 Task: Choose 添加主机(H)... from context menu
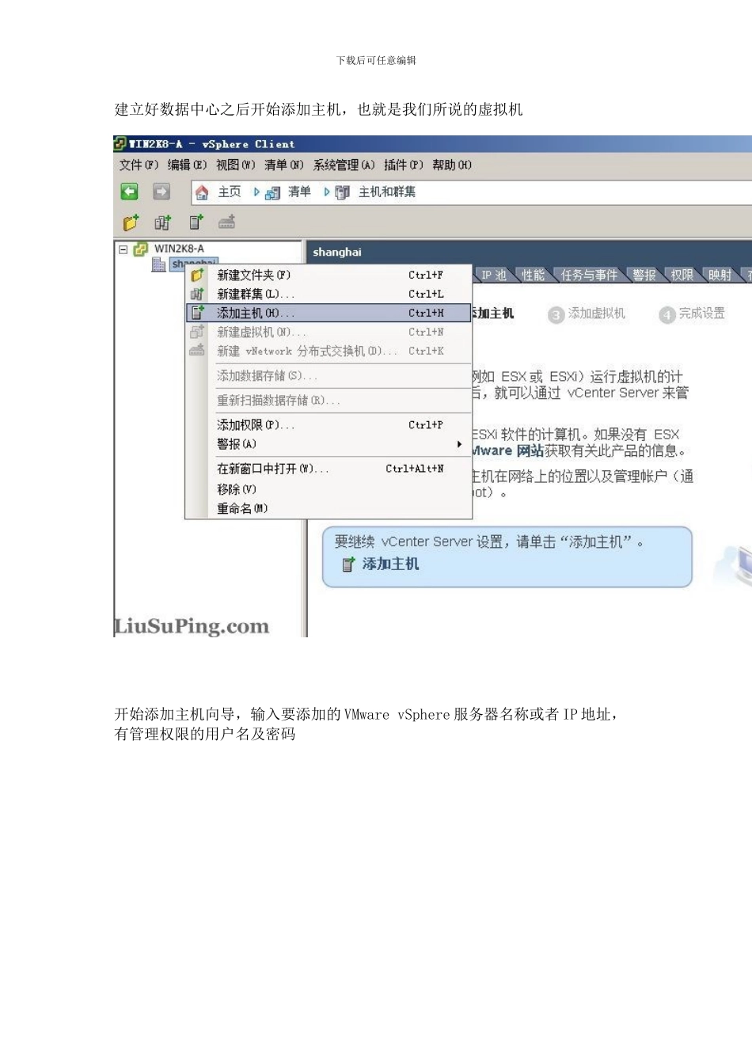329,313
